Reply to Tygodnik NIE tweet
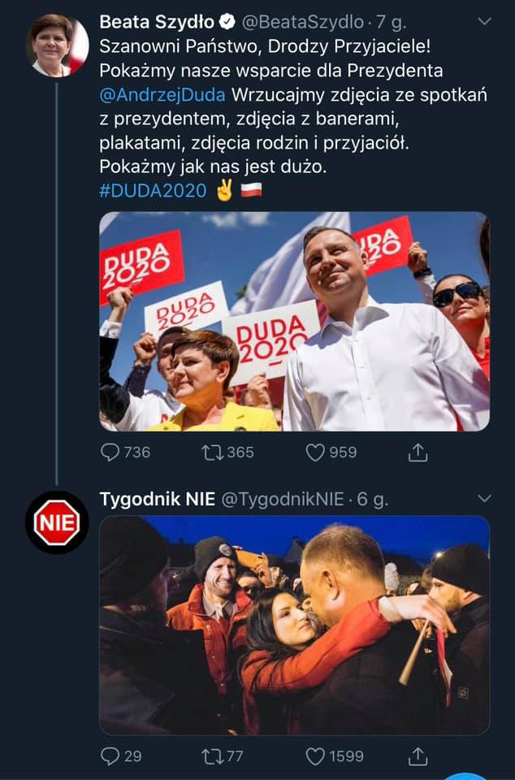Screen dimensions: 515x780 110,756
